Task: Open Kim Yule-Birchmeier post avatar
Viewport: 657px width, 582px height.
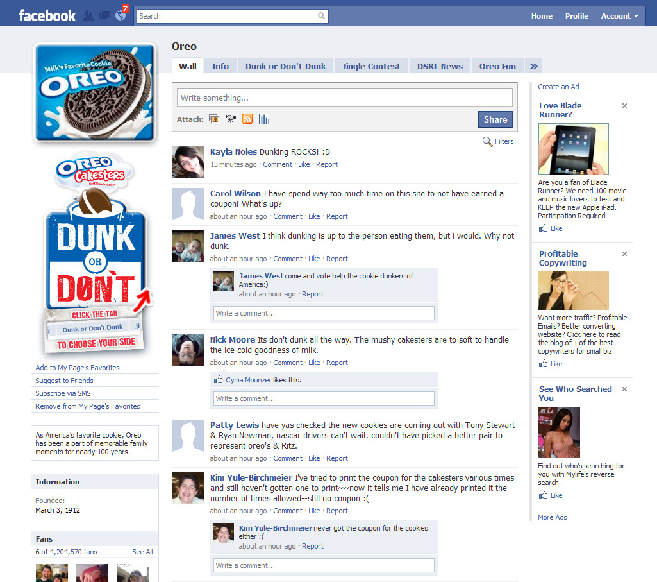Action: pyautogui.click(x=188, y=488)
